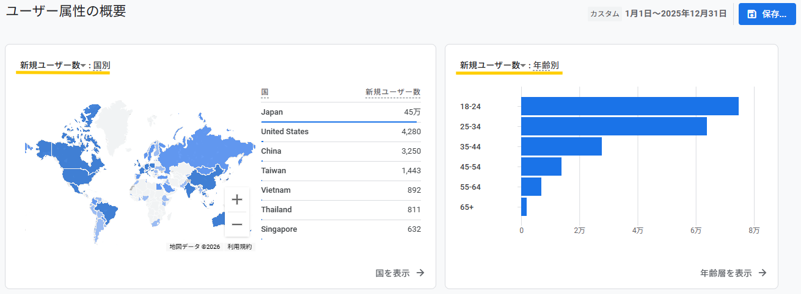Open the 新規ユーザー数 metric dropdown in age card
Viewport: 801px width, 294px height.
493,65
